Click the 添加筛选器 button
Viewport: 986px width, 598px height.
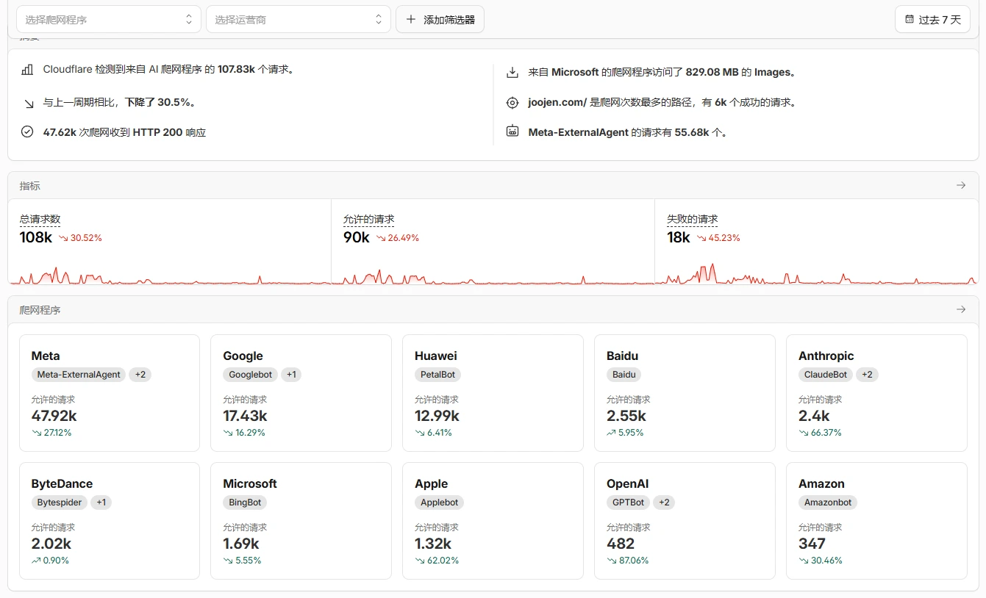coord(440,20)
